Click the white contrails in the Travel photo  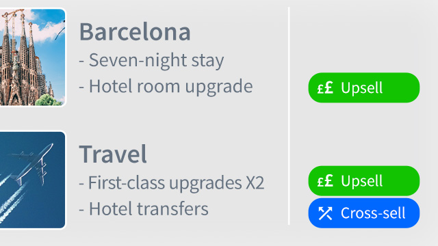click(12, 200)
